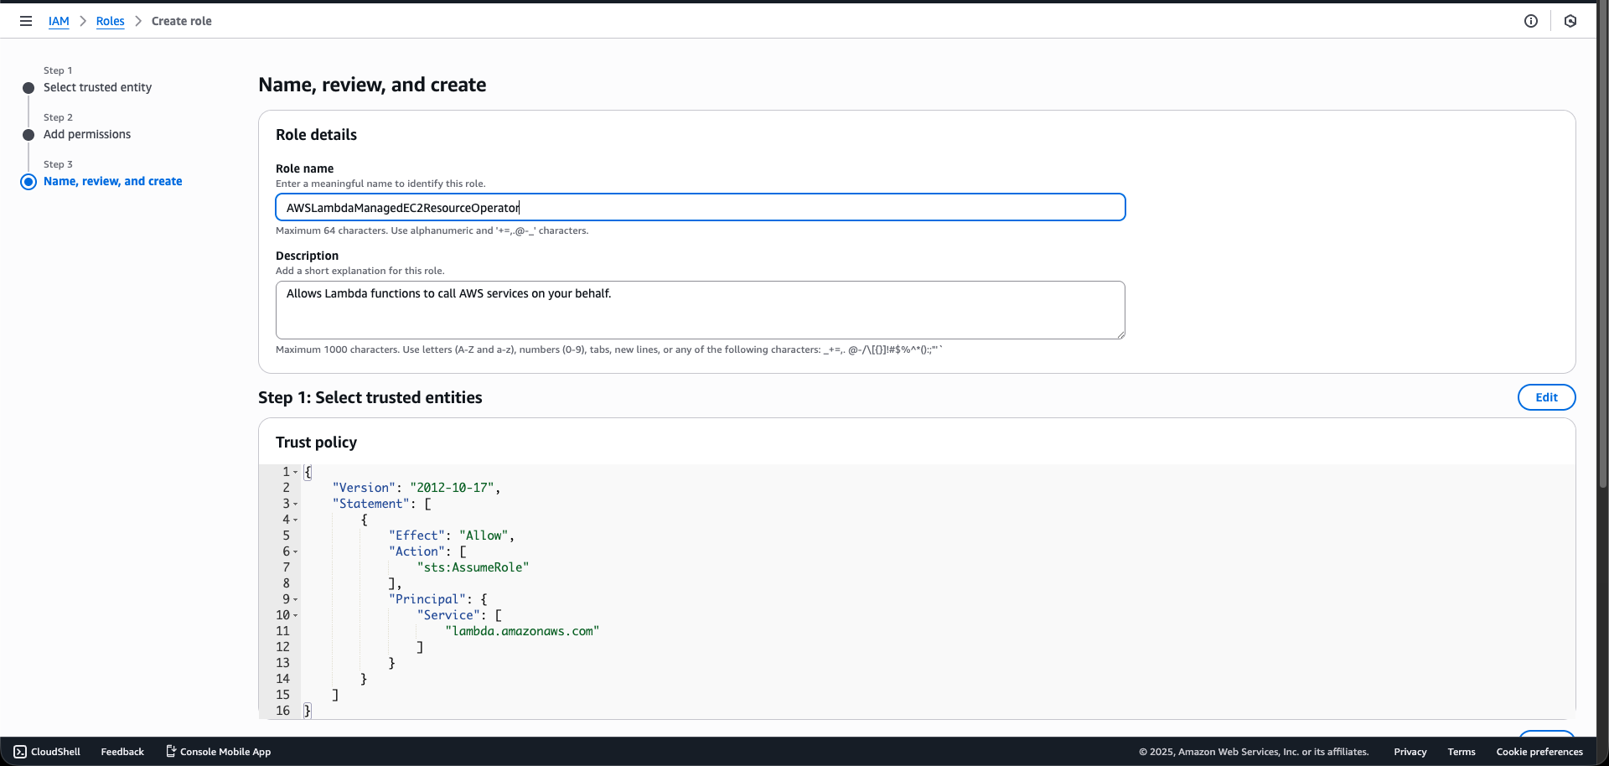Click Edit to modify trusted entities
This screenshot has width=1609, height=766.
(x=1546, y=396)
